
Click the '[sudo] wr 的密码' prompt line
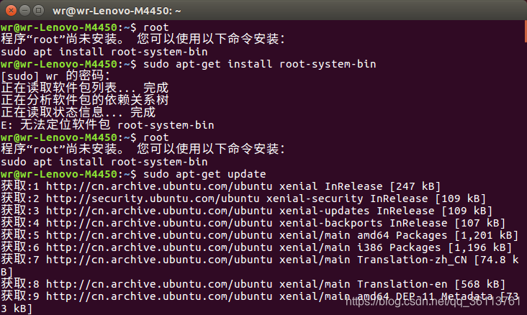tap(55, 76)
